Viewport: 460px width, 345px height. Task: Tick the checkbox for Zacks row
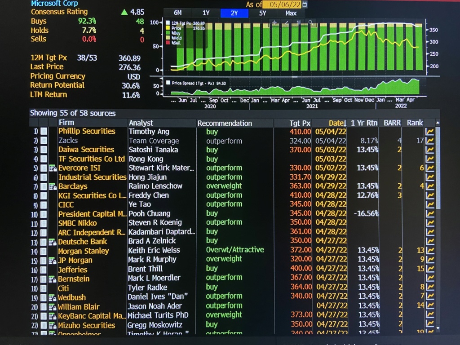[44, 141]
